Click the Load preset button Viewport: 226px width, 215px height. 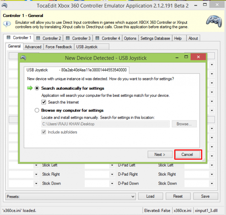[150, 196]
